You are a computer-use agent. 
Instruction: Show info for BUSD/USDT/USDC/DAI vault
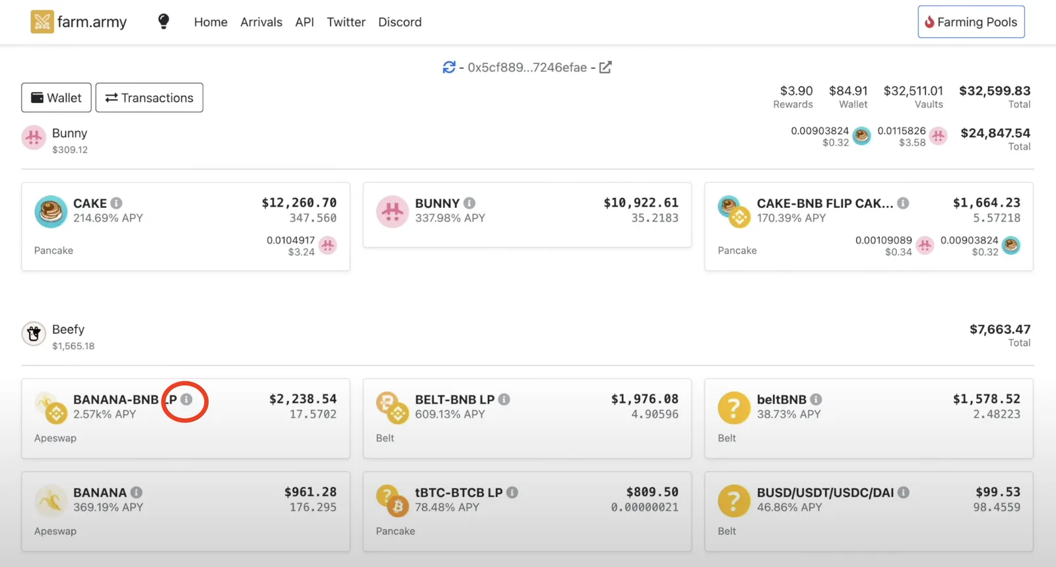[904, 492]
